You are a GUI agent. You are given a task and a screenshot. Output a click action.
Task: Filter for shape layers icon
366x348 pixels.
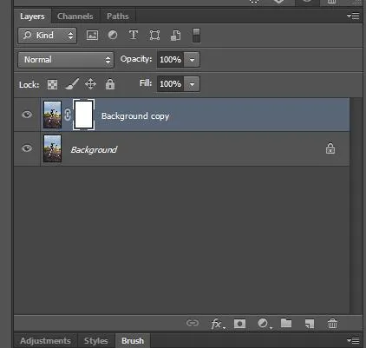[154, 36]
